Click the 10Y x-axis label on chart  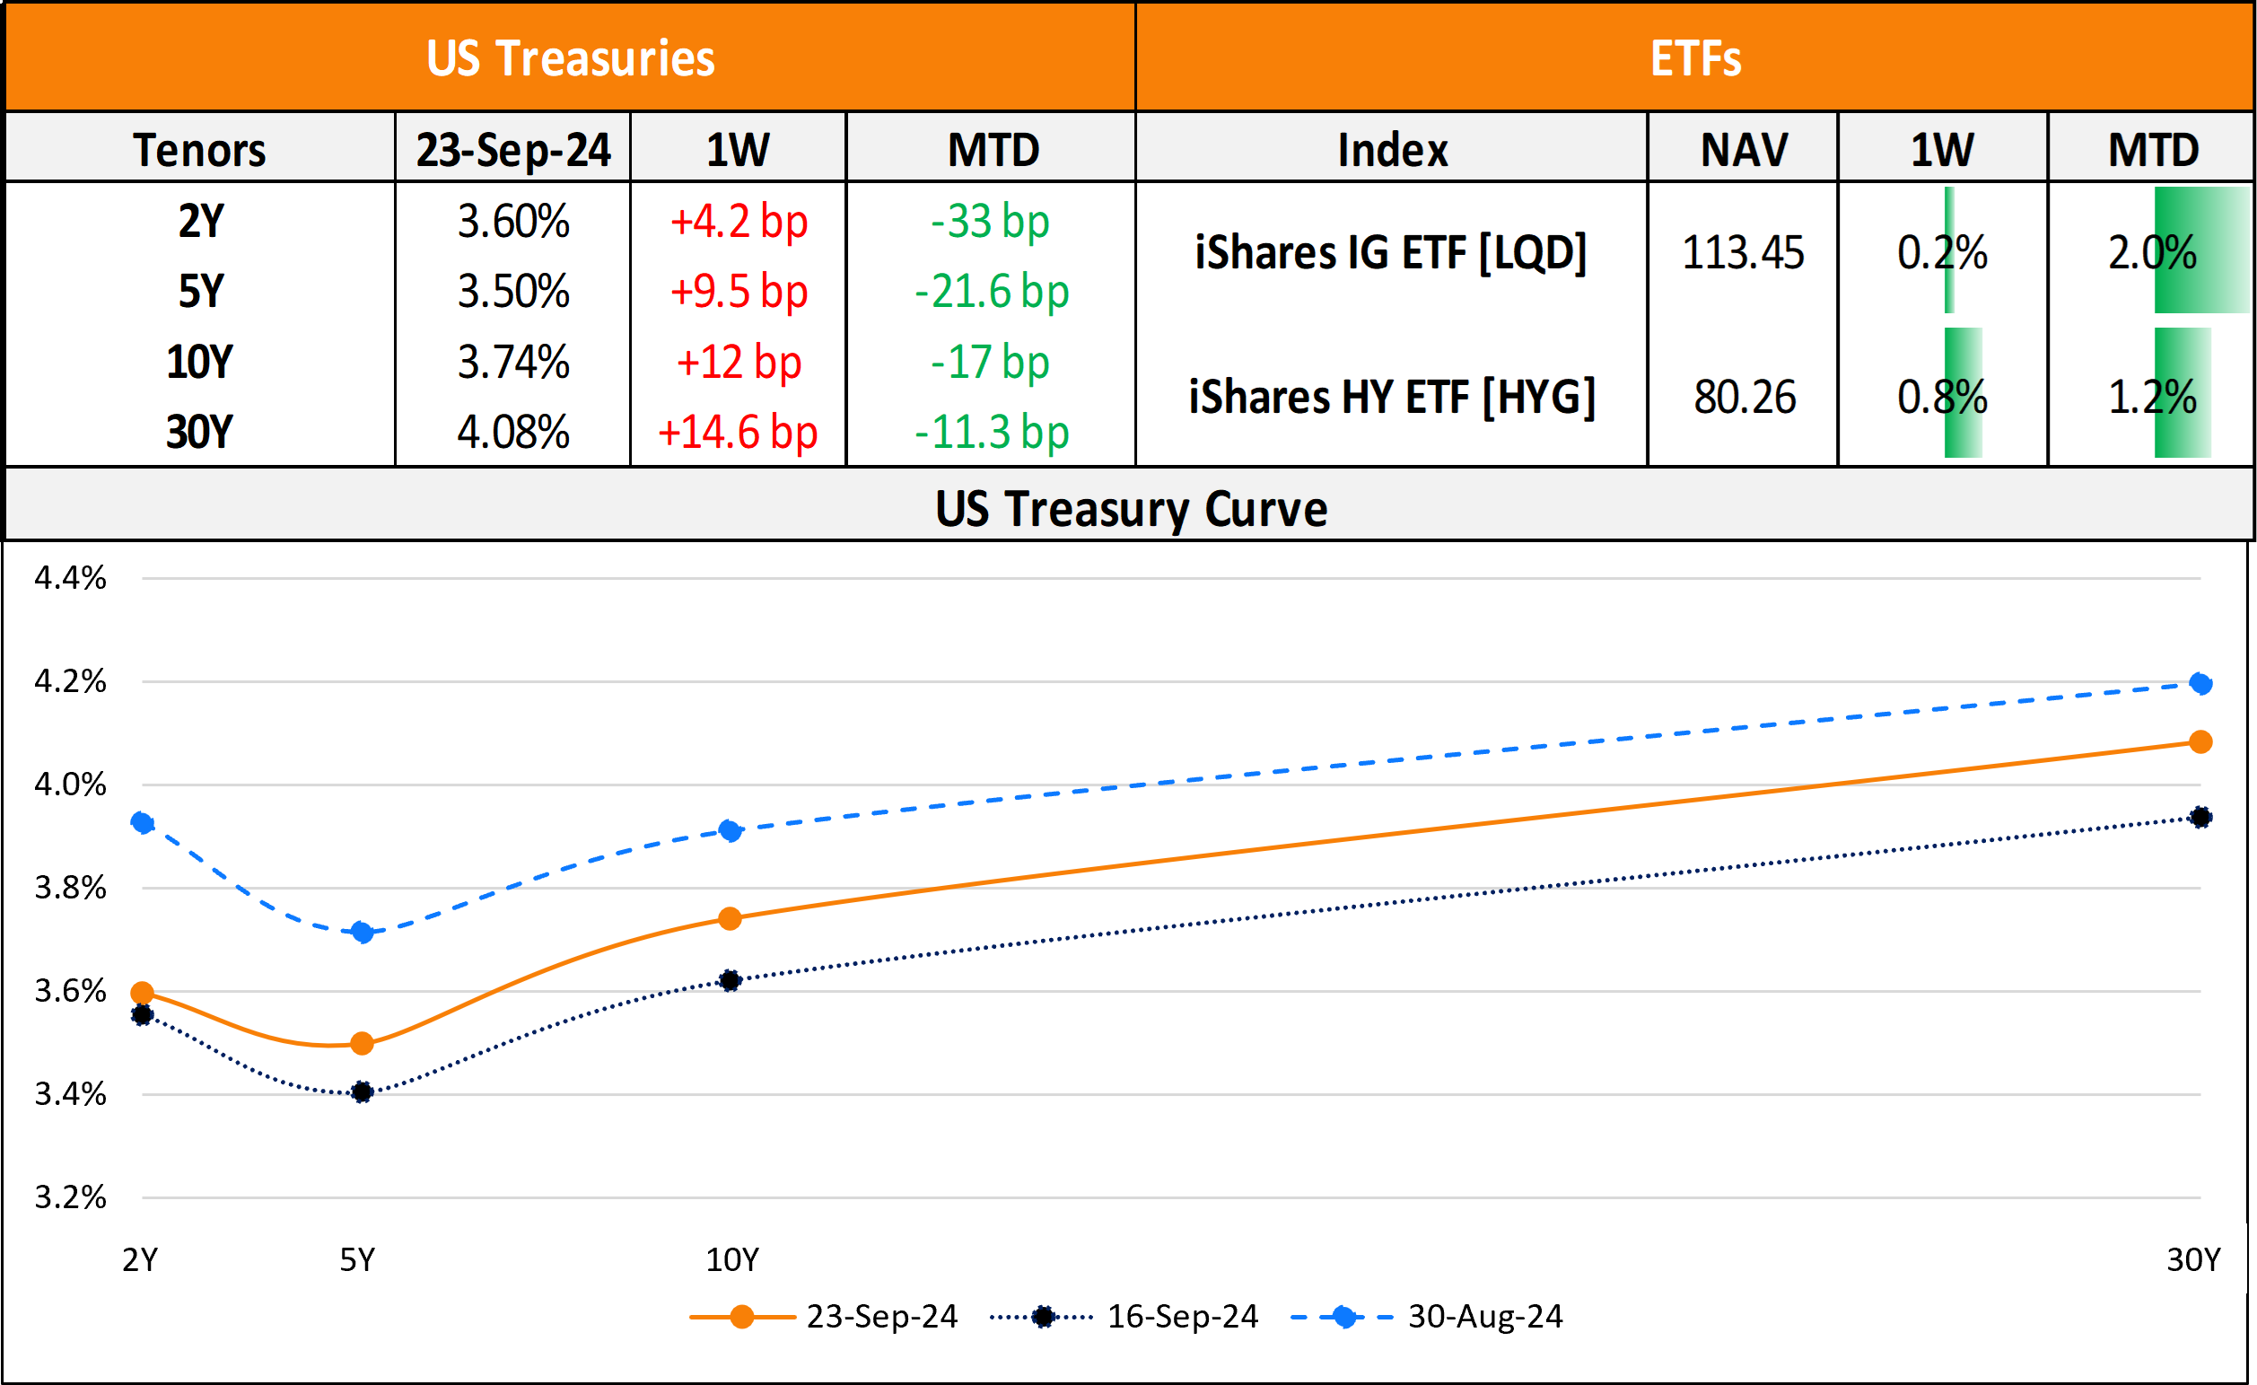click(732, 1260)
